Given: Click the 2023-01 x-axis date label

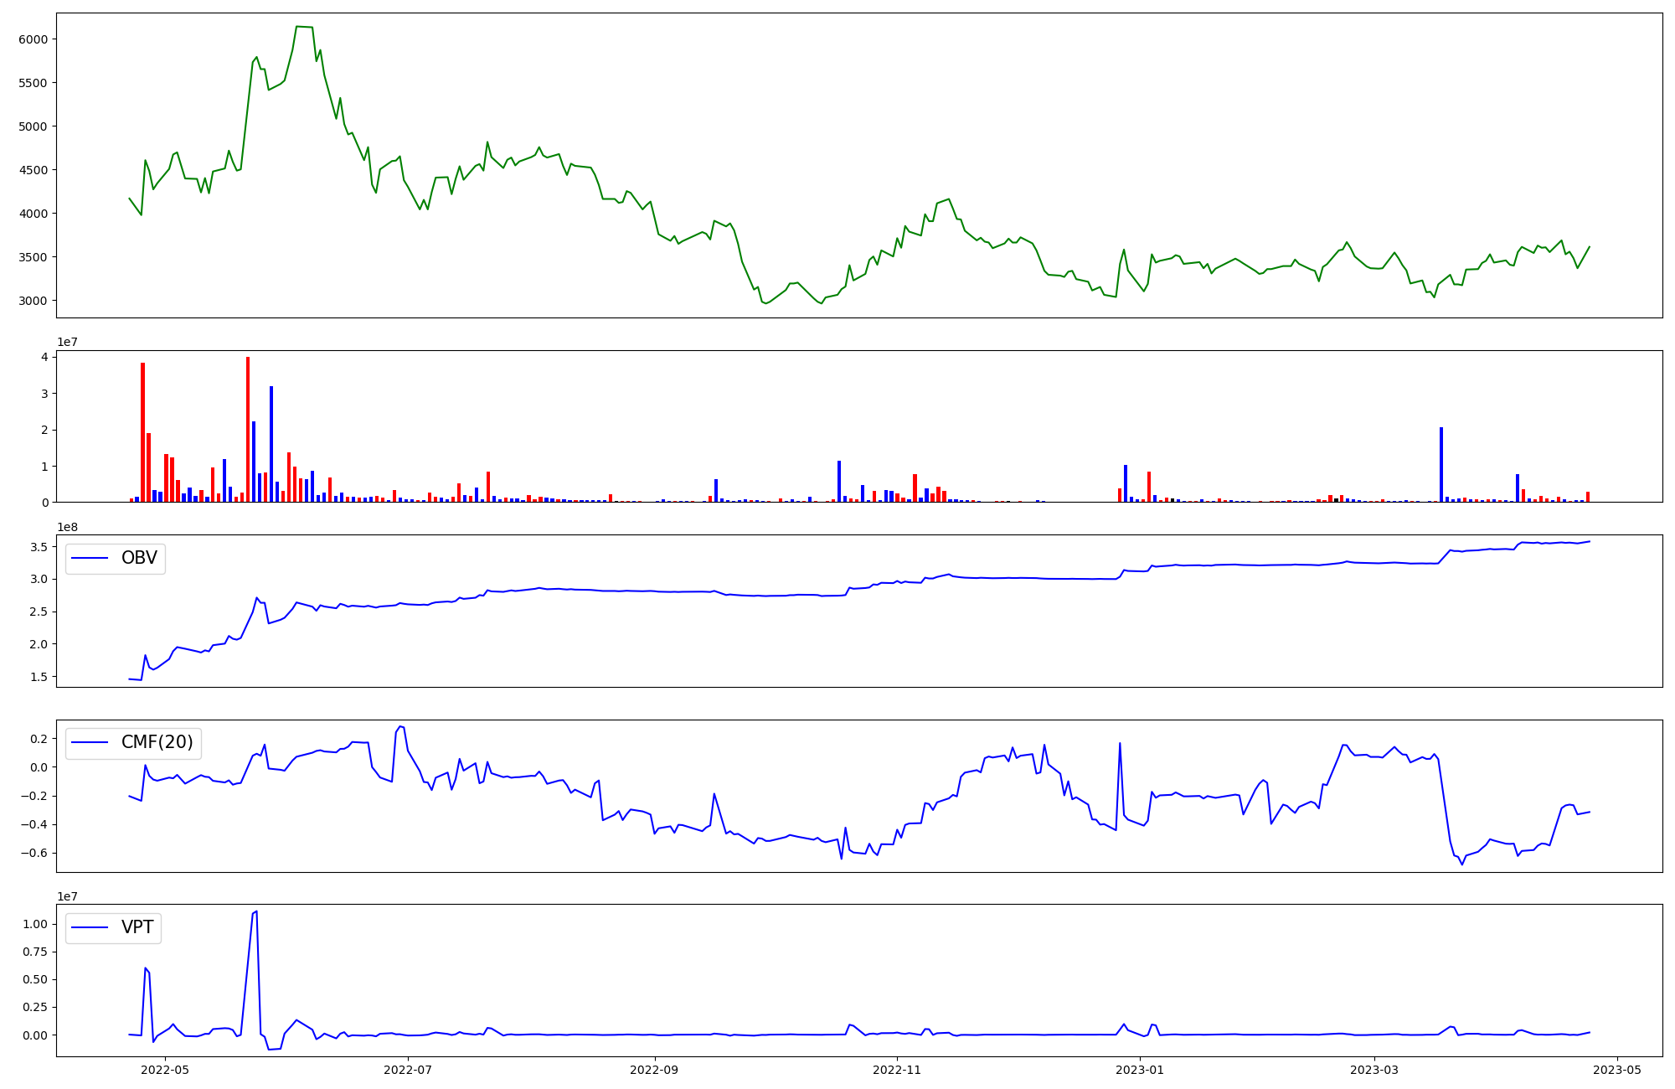Looking at the screenshot, I should [1140, 1070].
